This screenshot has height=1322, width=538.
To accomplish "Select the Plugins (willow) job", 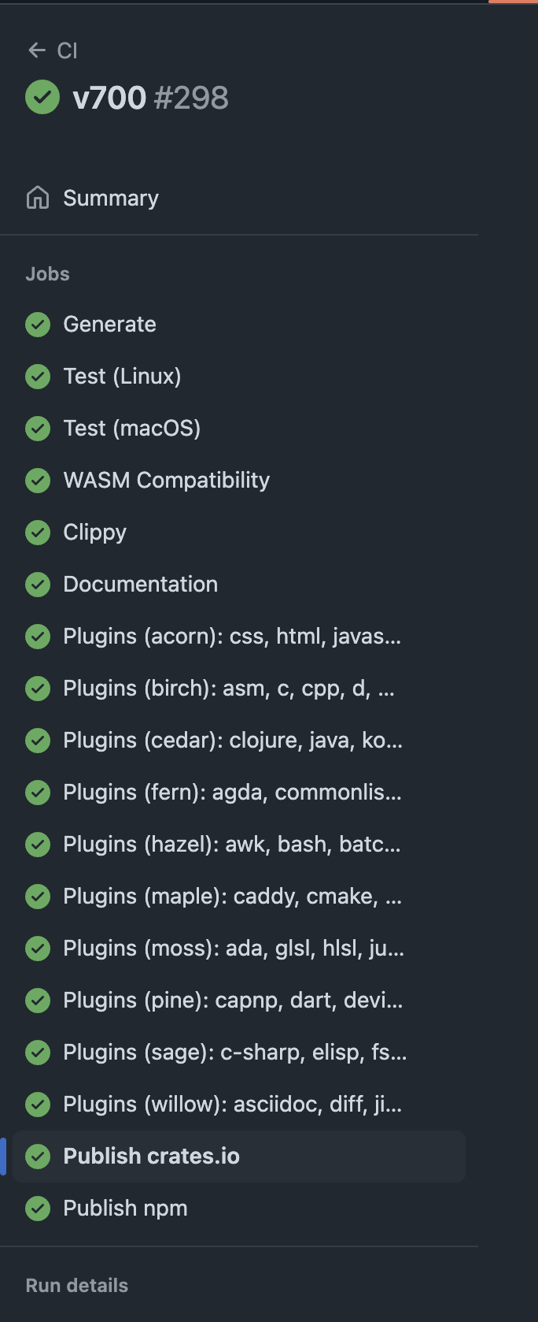I will click(233, 1104).
